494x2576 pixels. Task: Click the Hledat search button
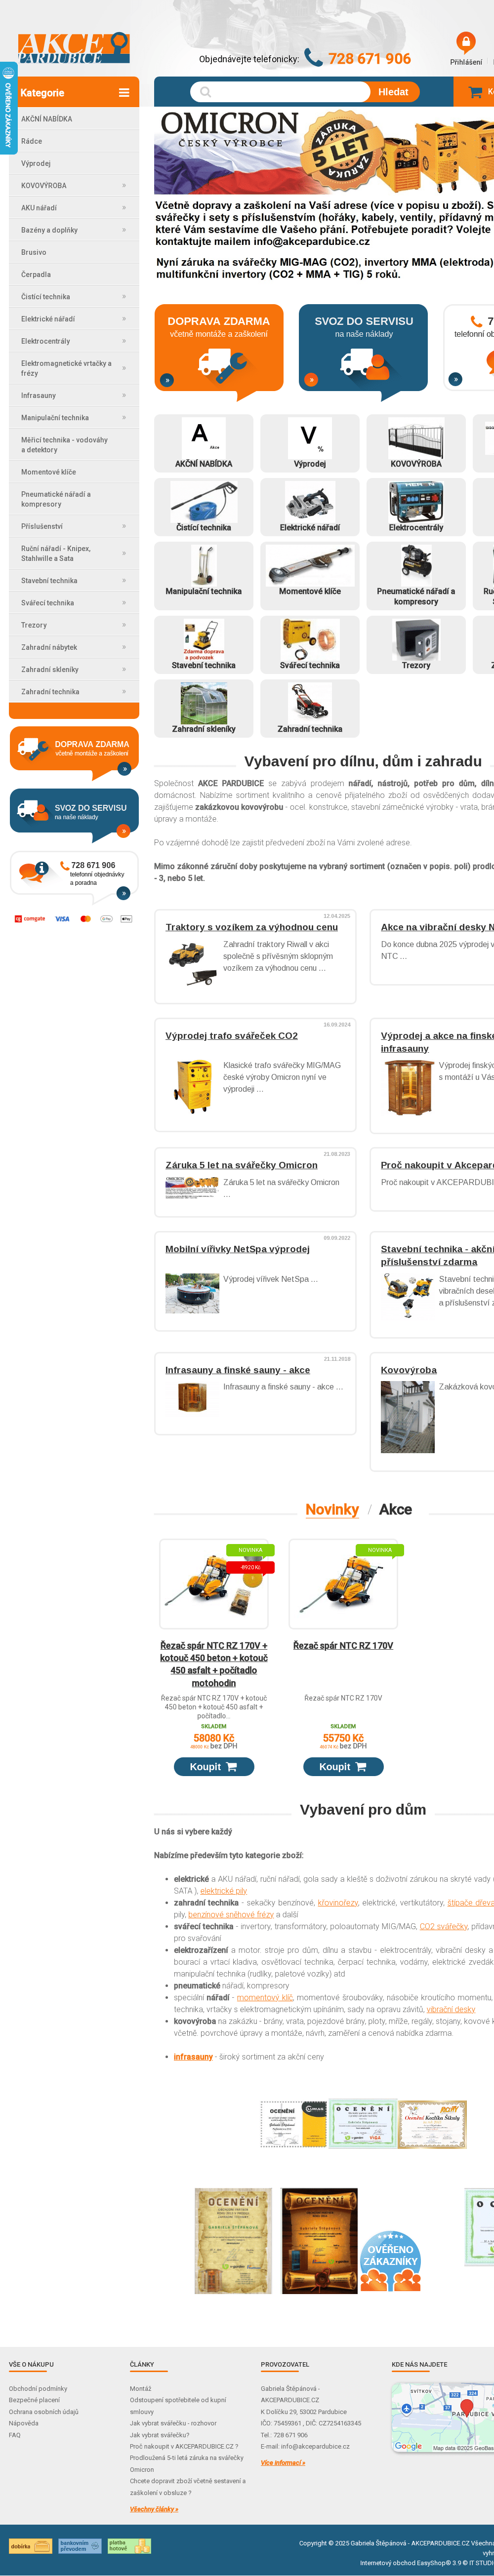(392, 92)
